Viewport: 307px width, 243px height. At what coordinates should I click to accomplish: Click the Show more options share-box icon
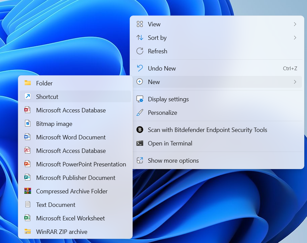tap(140, 160)
